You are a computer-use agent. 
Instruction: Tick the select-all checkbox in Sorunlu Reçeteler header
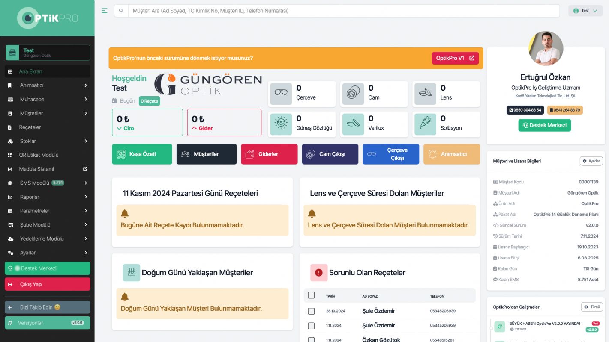[x=312, y=295]
